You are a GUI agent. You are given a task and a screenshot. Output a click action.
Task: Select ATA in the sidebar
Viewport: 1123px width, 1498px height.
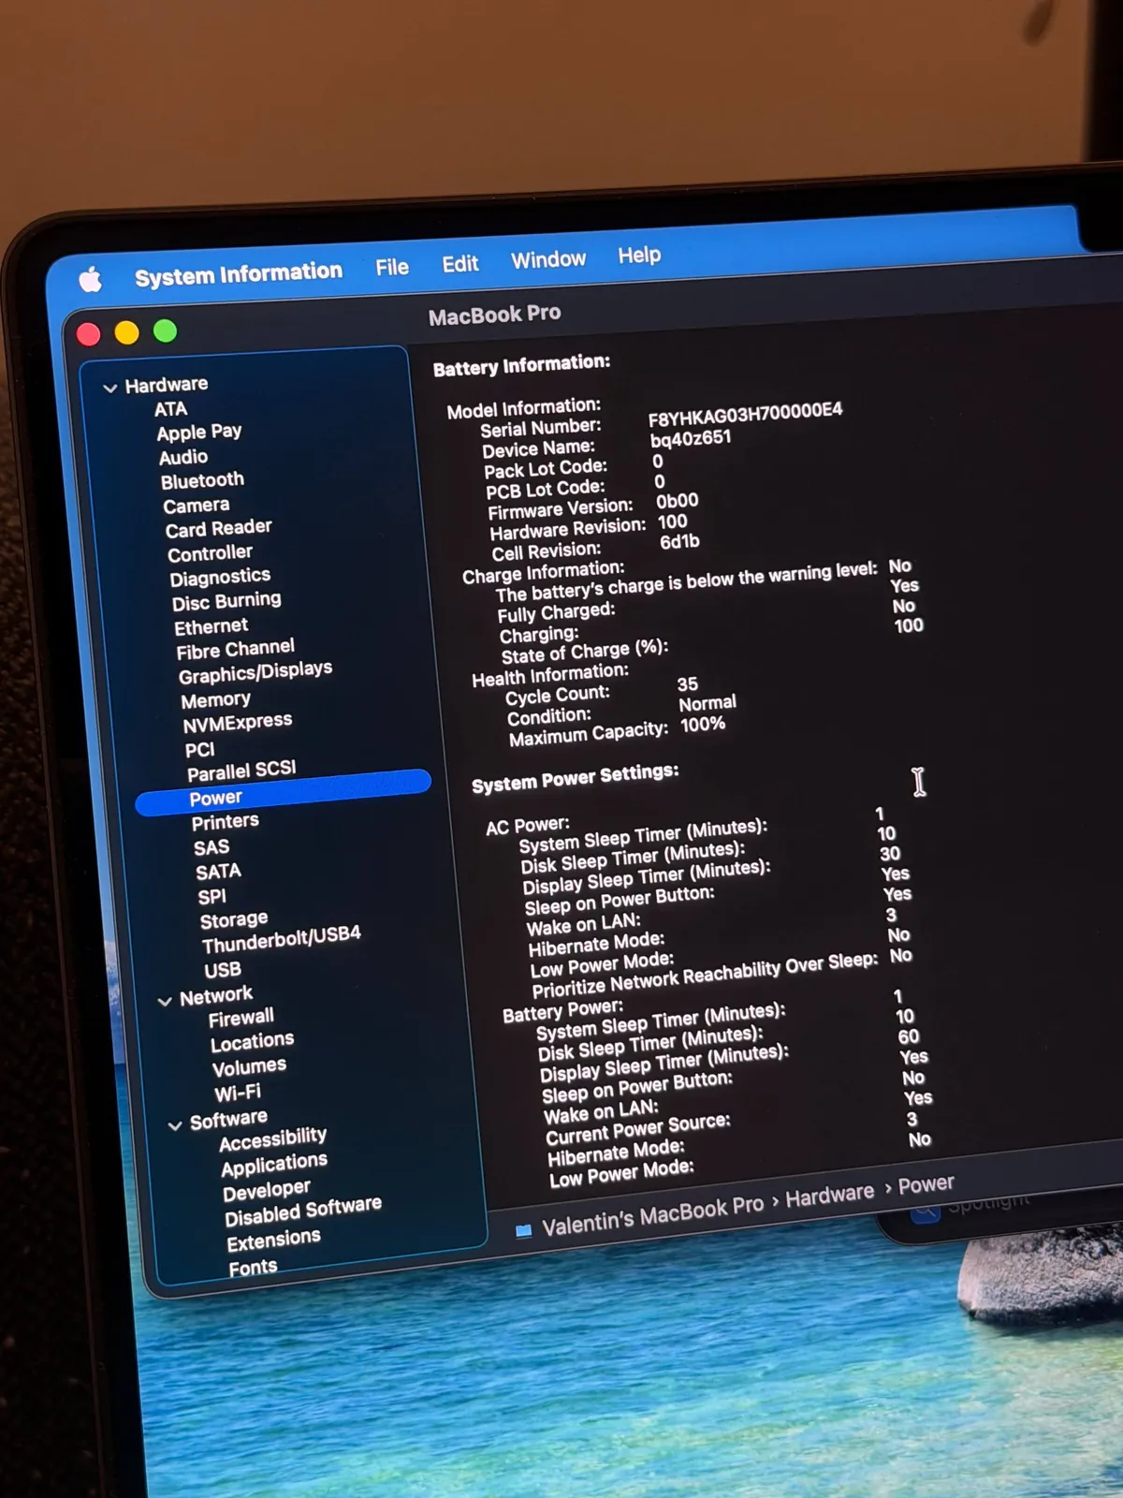[x=170, y=409]
